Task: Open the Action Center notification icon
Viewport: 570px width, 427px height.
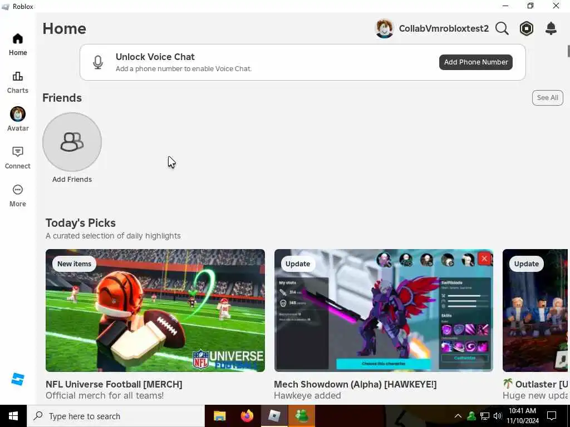Action: point(552,416)
